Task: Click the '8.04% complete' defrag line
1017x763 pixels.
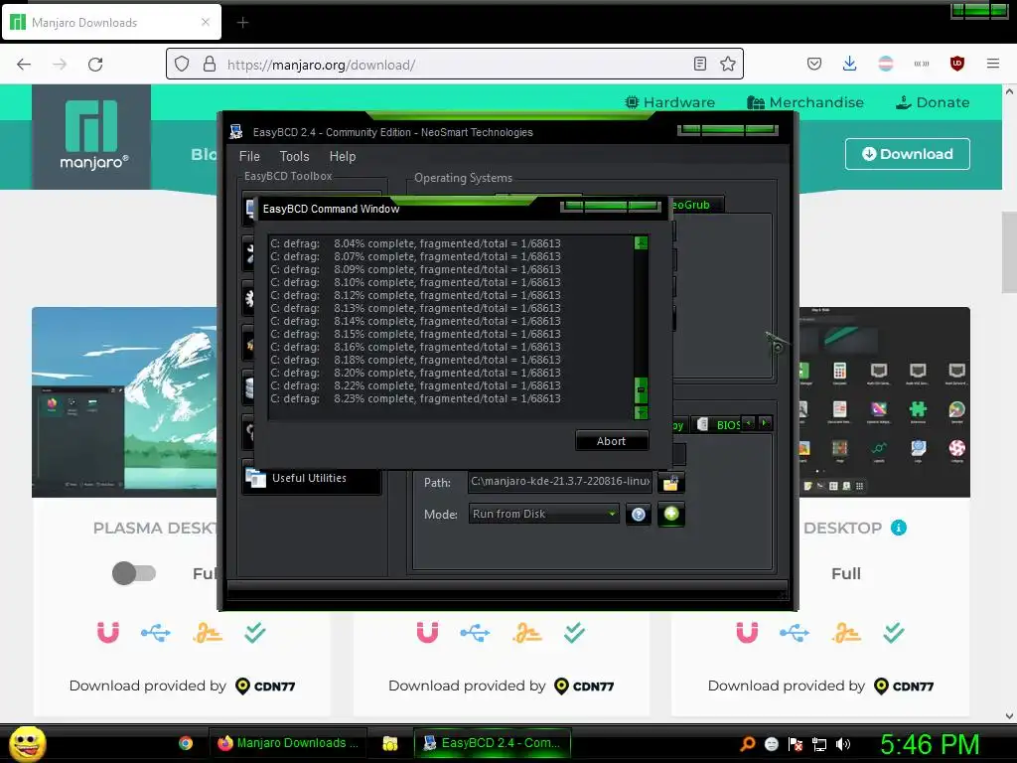Action: tap(415, 244)
